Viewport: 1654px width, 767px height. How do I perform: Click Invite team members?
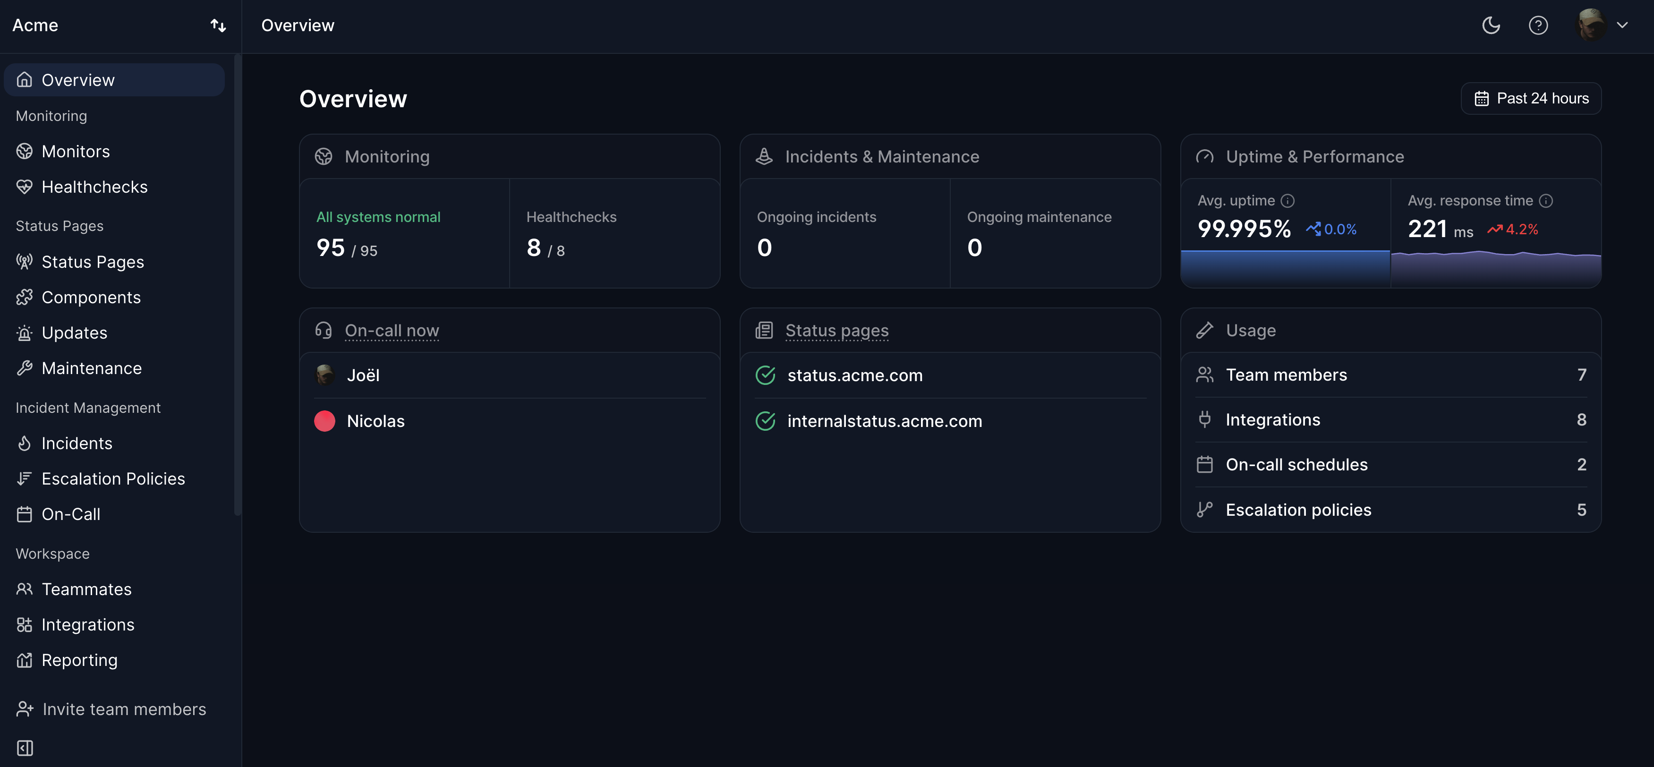(112, 709)
